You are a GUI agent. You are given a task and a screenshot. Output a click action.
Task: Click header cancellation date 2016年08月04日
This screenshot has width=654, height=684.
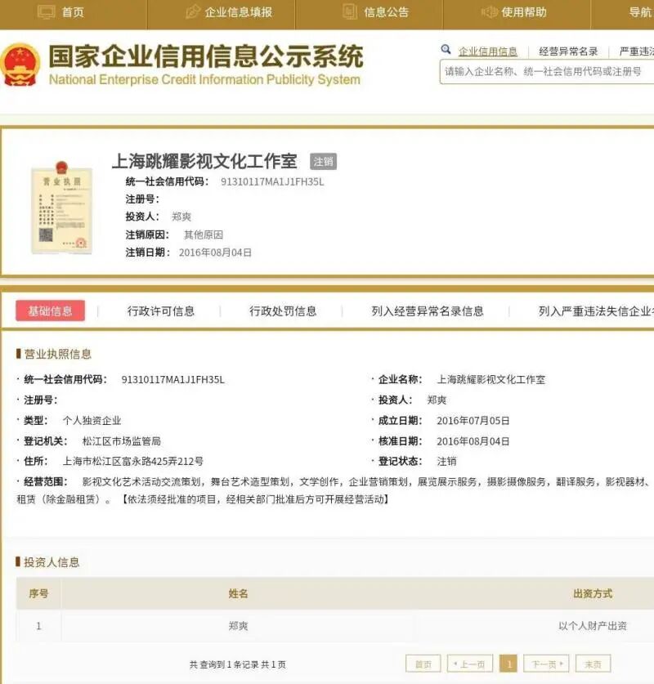click(x=215, y=253)
